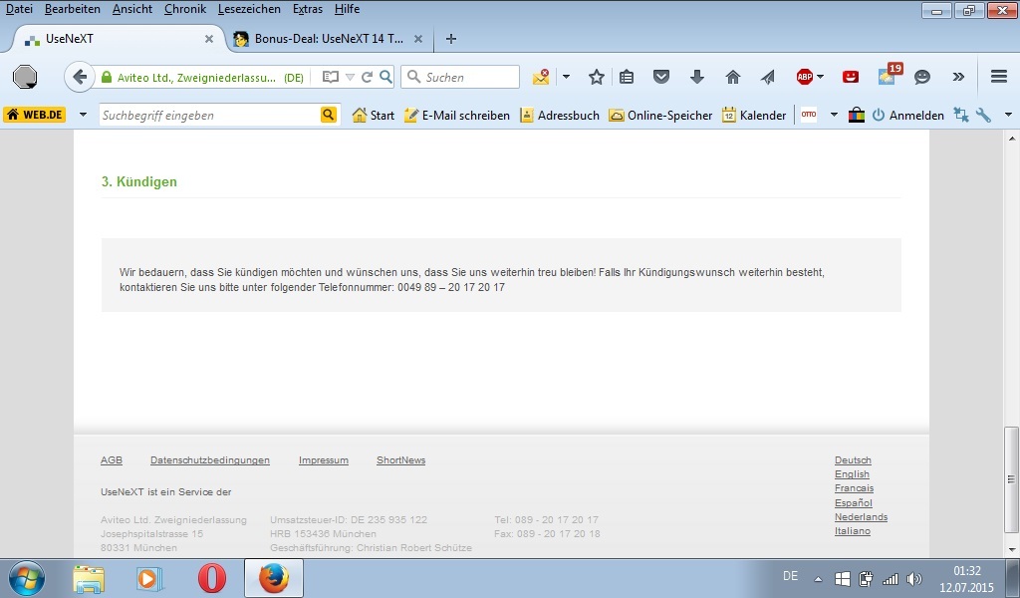Click the page vertical scrollbar thumb
The width and height of the screenshot is (1020, 598).
pyautogui.click(x=1011, y=479)
